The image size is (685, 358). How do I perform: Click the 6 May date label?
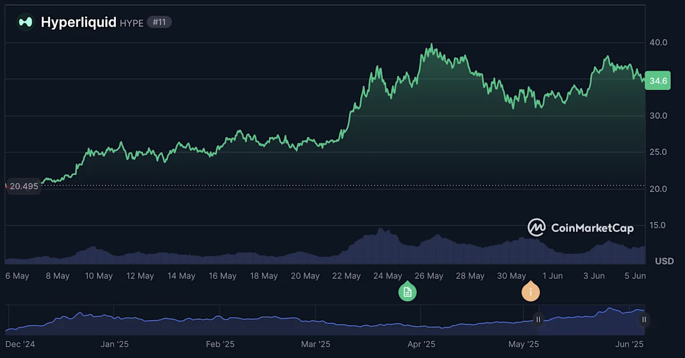point(17,276)
